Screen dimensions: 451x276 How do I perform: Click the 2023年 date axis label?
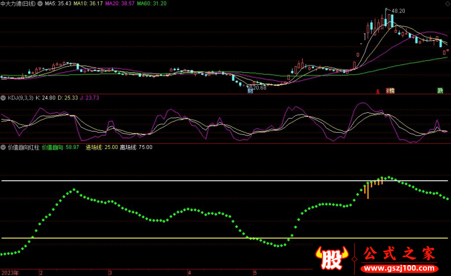coord(10,272)
